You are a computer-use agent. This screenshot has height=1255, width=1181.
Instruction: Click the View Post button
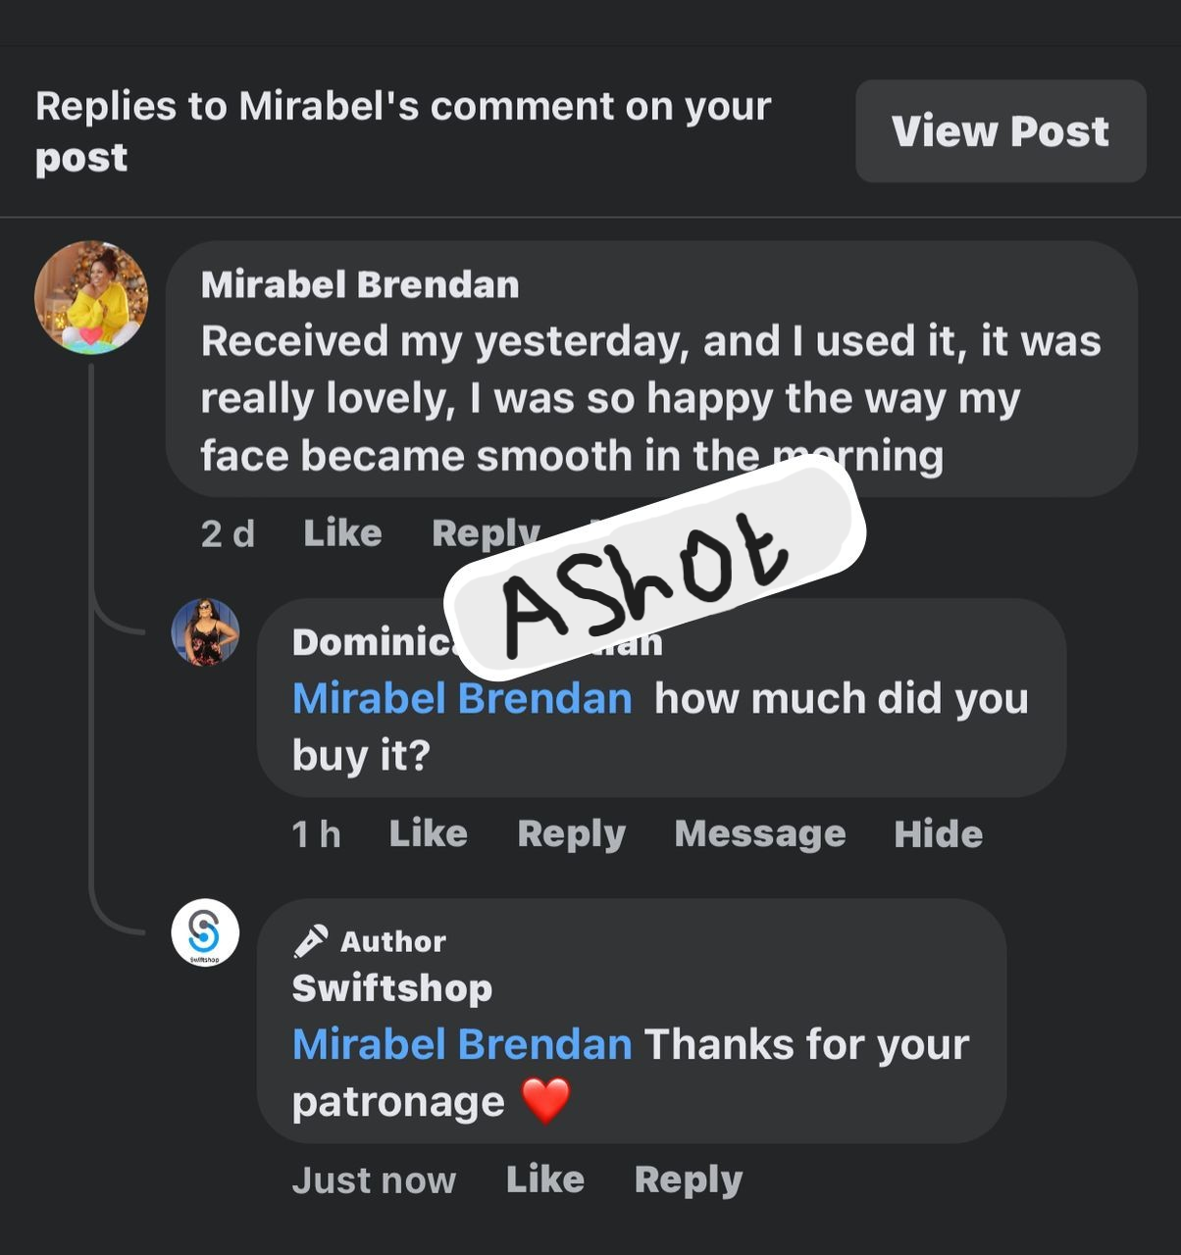pos(1001,131)
